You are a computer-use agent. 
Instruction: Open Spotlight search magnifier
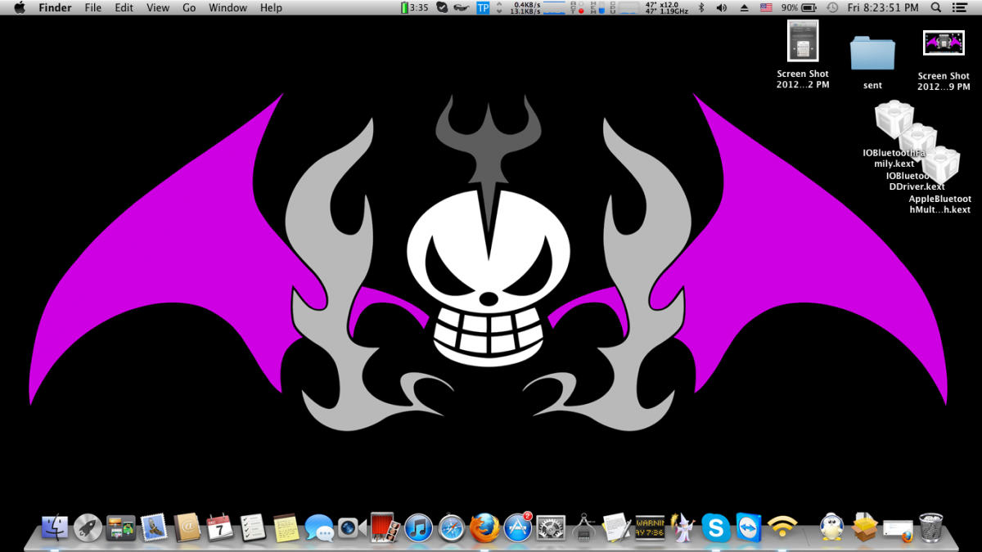pyautogui.click(x=936, y=7)
